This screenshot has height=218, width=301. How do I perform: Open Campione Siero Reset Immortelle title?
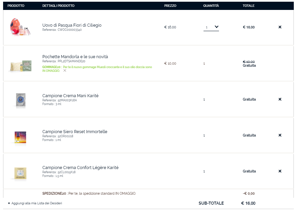75,131
